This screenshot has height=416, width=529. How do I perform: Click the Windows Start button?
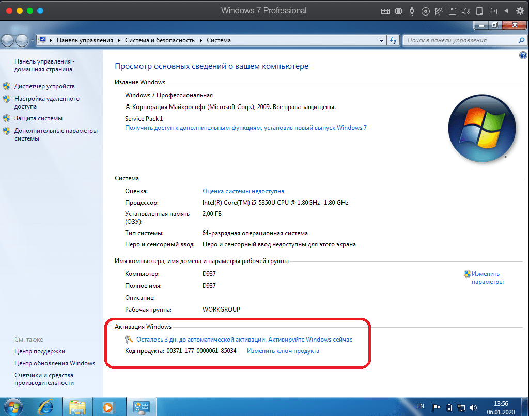click(x=13, y=407)
